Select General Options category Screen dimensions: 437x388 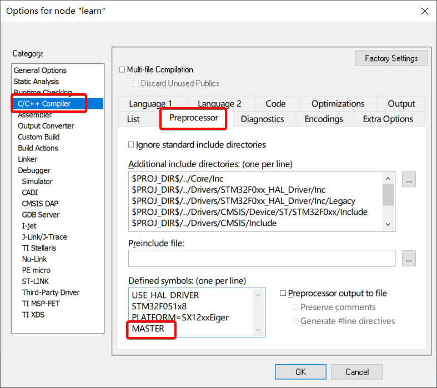click(40, 70)
